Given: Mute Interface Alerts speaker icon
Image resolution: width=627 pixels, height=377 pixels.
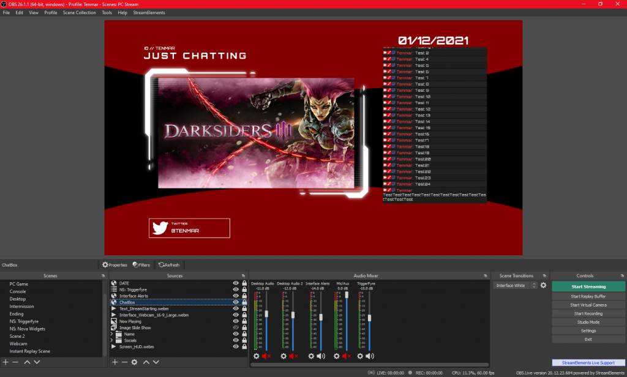Looking at the screenshot, I should (x=321, y=356).
